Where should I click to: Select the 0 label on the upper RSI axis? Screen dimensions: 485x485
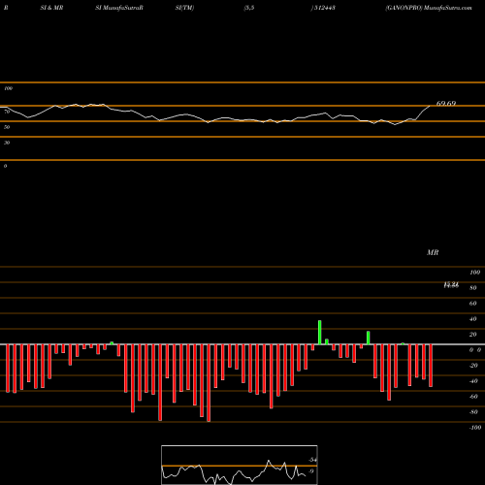pos(5,166)
